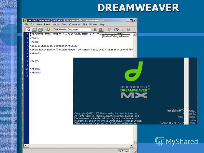
Task: Open the Modify menu
Action: (x=56, y=24)
